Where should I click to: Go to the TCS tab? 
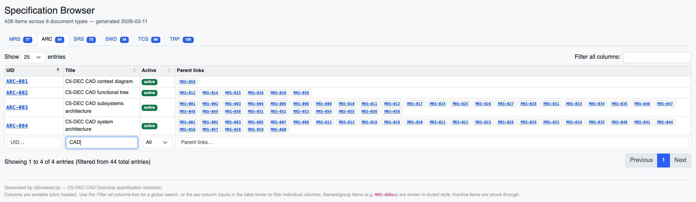149,39
